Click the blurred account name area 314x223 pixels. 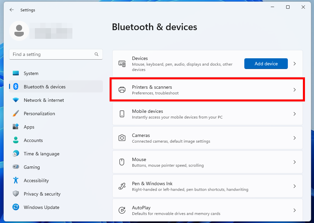pyautogui.click(x=51, y=31)
